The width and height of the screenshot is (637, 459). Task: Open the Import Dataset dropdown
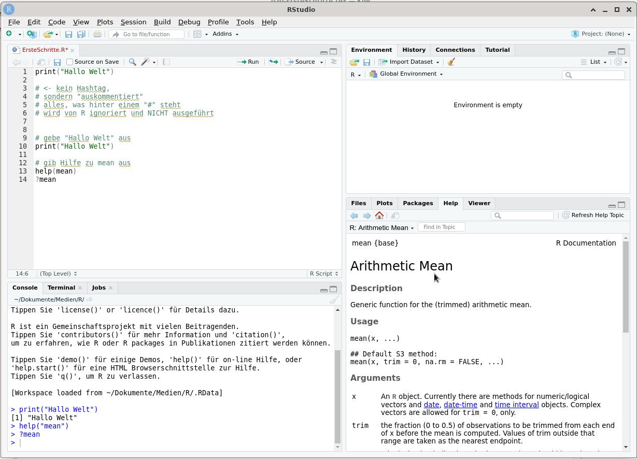(409, 62)
